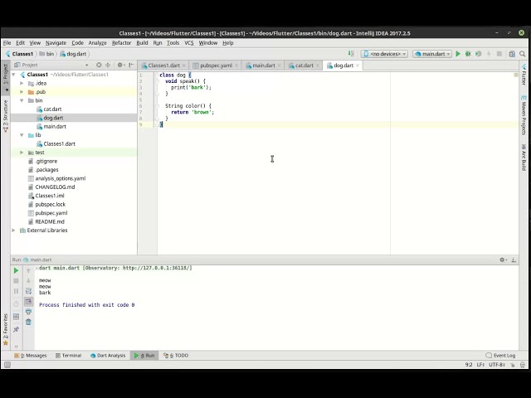The height and width of the screenshot is (398, 531).
Task: Expand the .idea folder
Action: (22, 83)
